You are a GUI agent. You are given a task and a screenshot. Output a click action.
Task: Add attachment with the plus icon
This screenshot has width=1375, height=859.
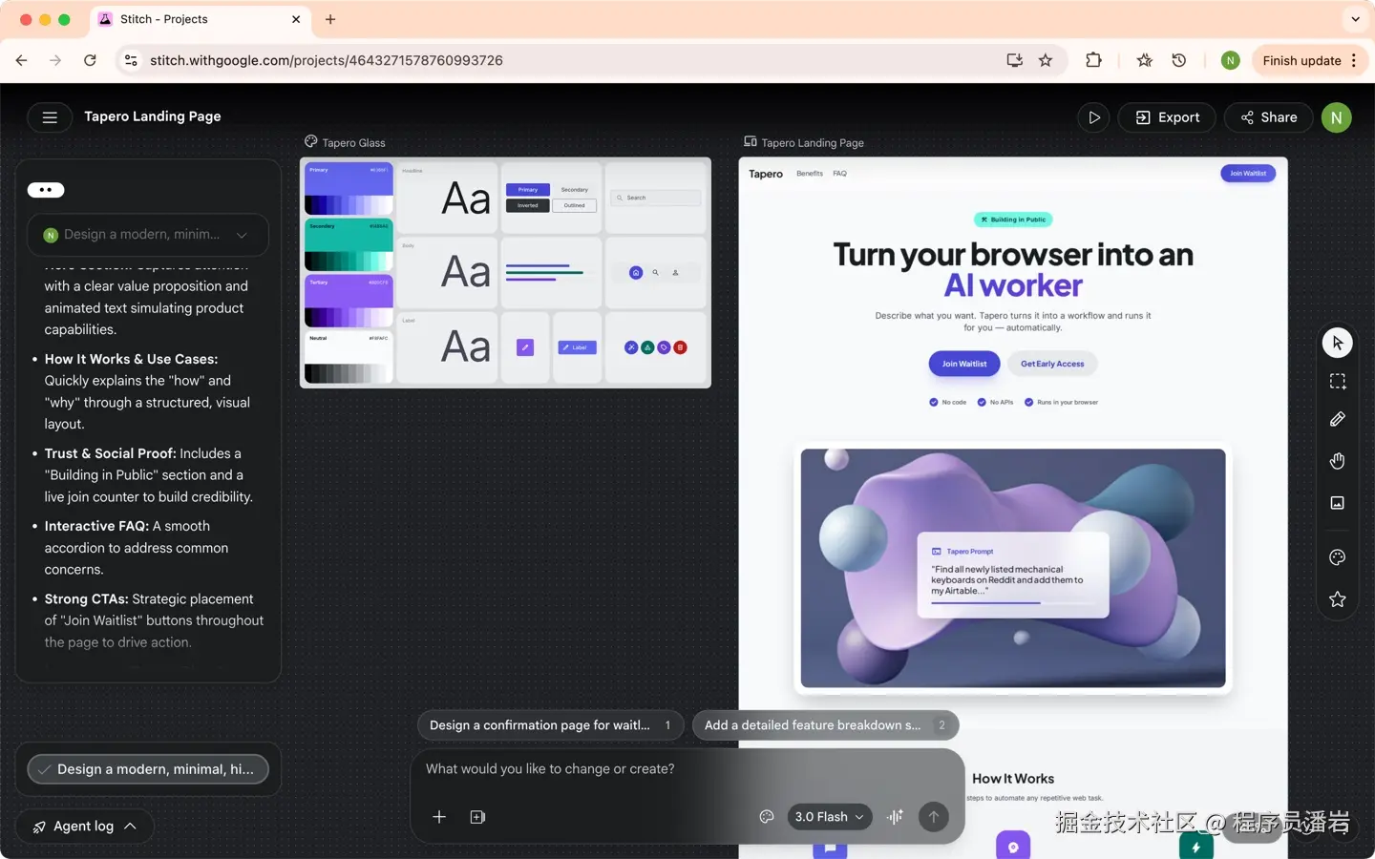[439, 817]
